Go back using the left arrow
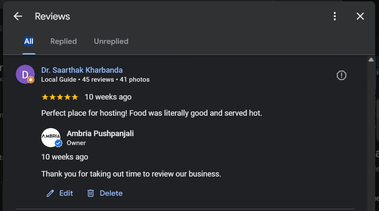This screenshot has width=379, height=211. pyautogui.click(x=18, y=16)
